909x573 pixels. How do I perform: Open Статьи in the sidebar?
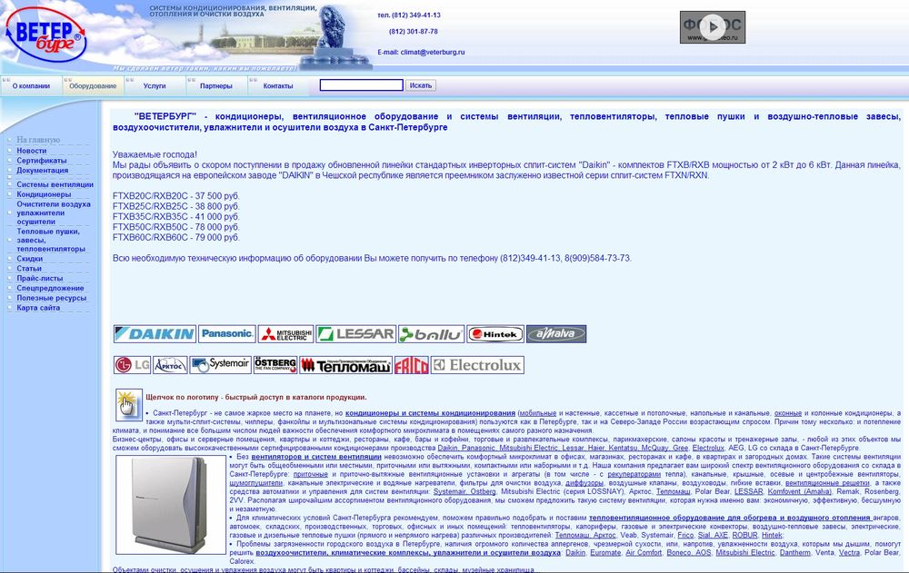[x=29, y=268]
